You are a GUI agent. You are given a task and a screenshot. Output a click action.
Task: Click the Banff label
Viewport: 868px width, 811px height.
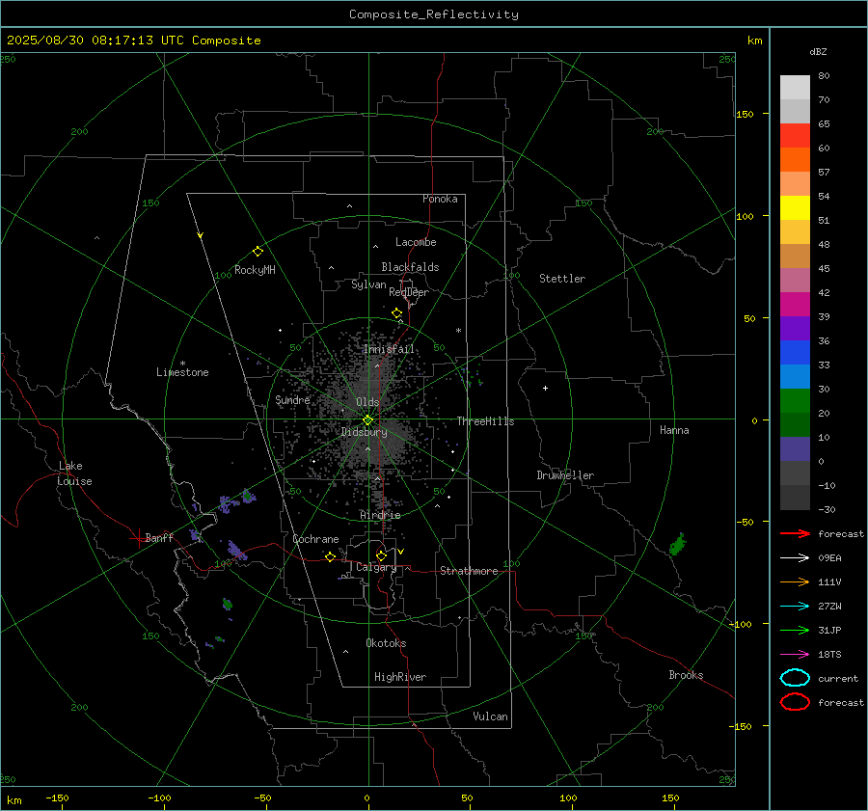pos(159,537)
